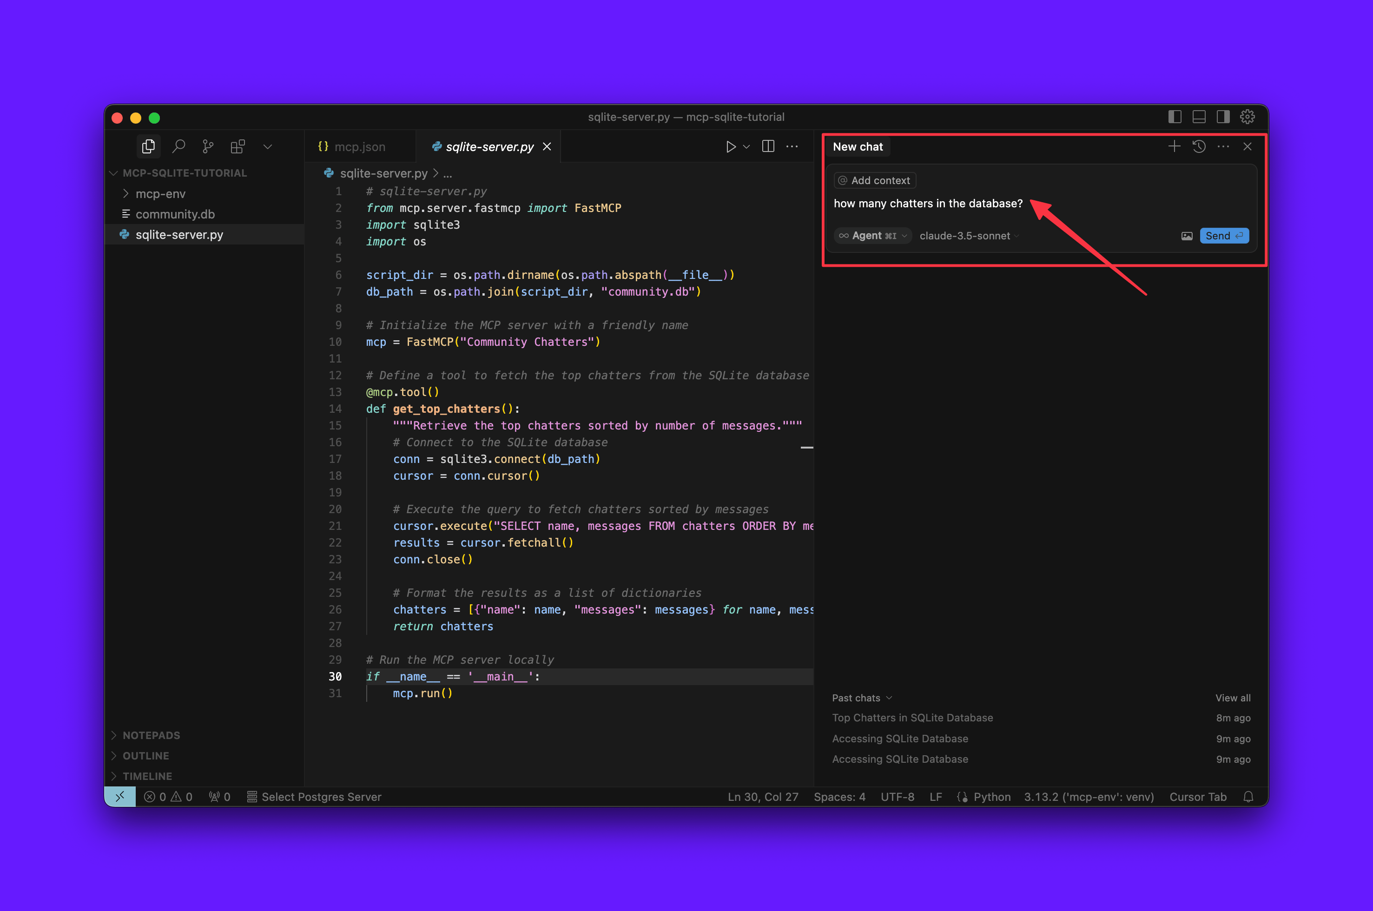Select the sqlite-server.py editor tab
1373x911 pixels.
pyautogui.click(x=489, y=147)
